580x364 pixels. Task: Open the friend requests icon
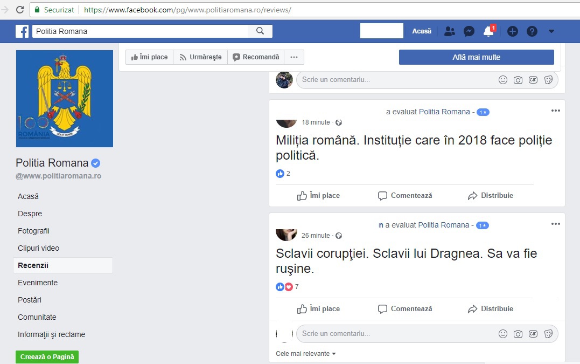450,31
